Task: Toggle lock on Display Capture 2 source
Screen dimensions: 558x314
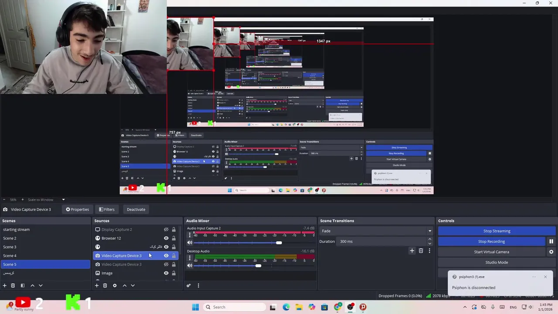Action: pyautogui.click(x=174, y=229)
